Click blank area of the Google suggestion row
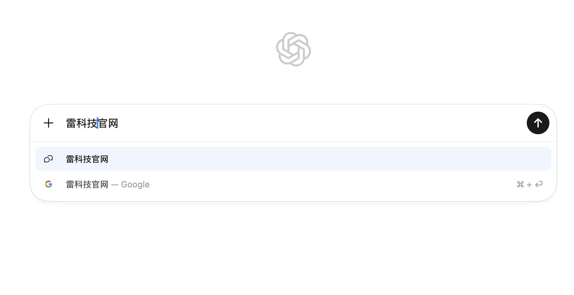The width and height of the screenshot is (574, 295). [x=316, y=184]
